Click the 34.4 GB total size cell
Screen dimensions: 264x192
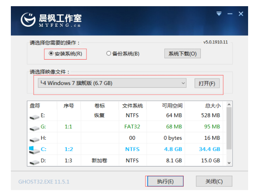(x=209, y=149)
